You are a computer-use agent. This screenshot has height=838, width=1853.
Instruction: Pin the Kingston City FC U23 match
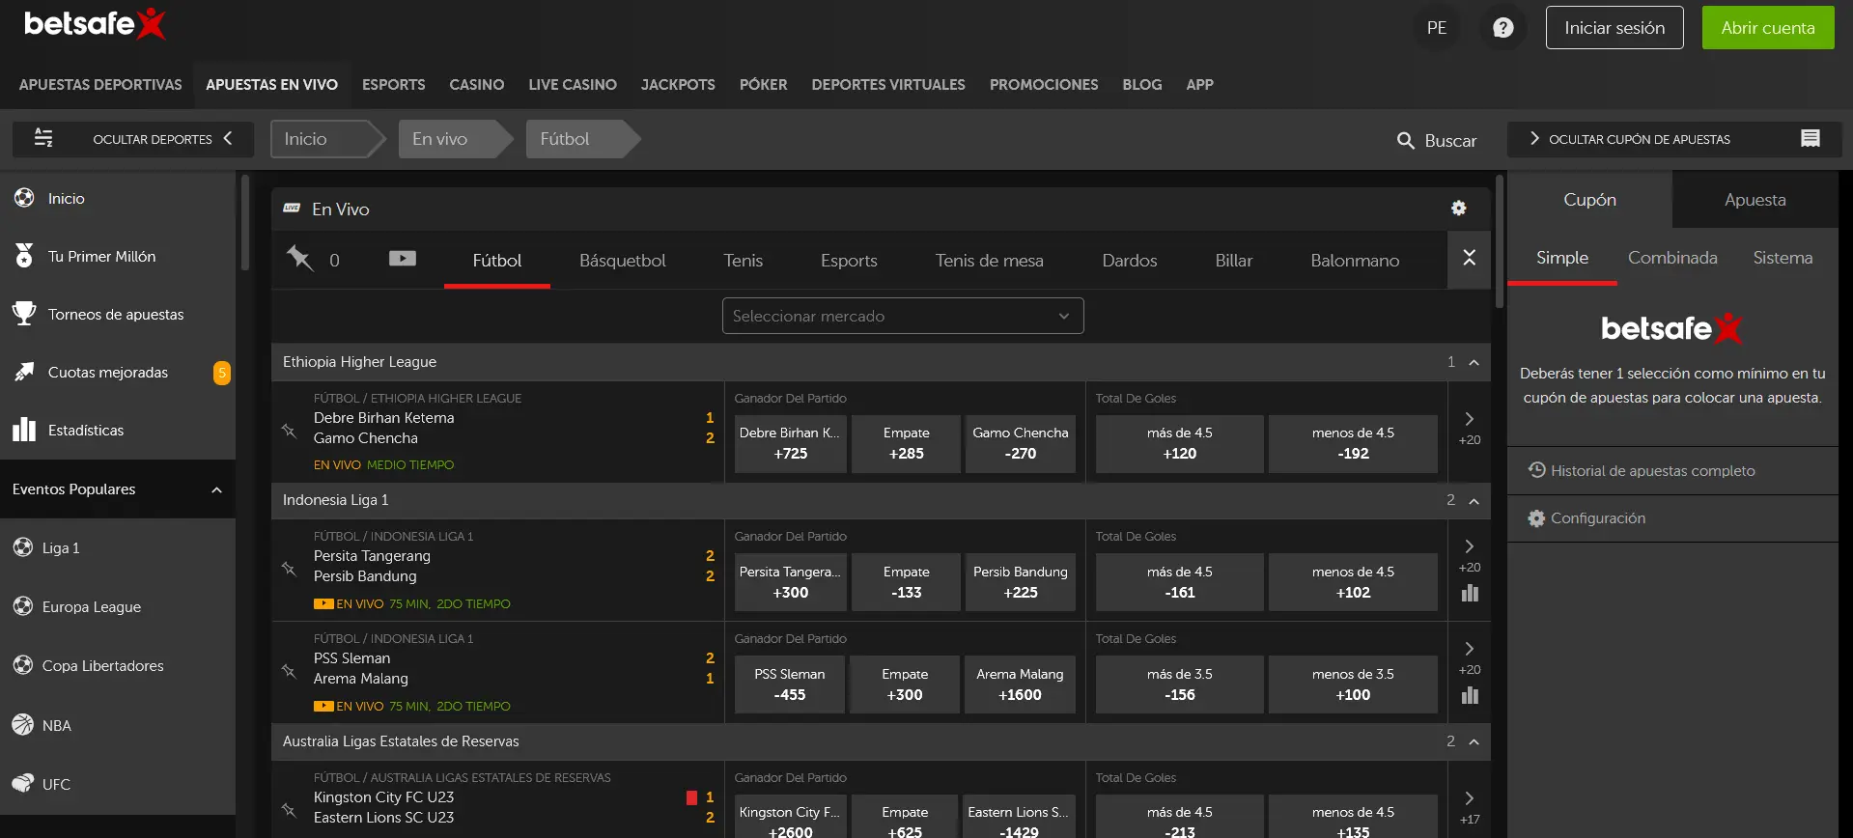tap(289, 810)
